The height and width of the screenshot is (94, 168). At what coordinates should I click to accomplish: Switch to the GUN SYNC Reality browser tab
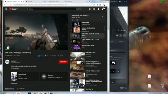tap(14, 2)
